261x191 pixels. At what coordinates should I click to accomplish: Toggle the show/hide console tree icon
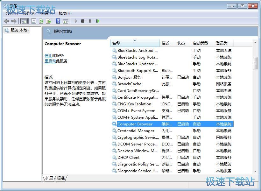(x=24, y=21)
